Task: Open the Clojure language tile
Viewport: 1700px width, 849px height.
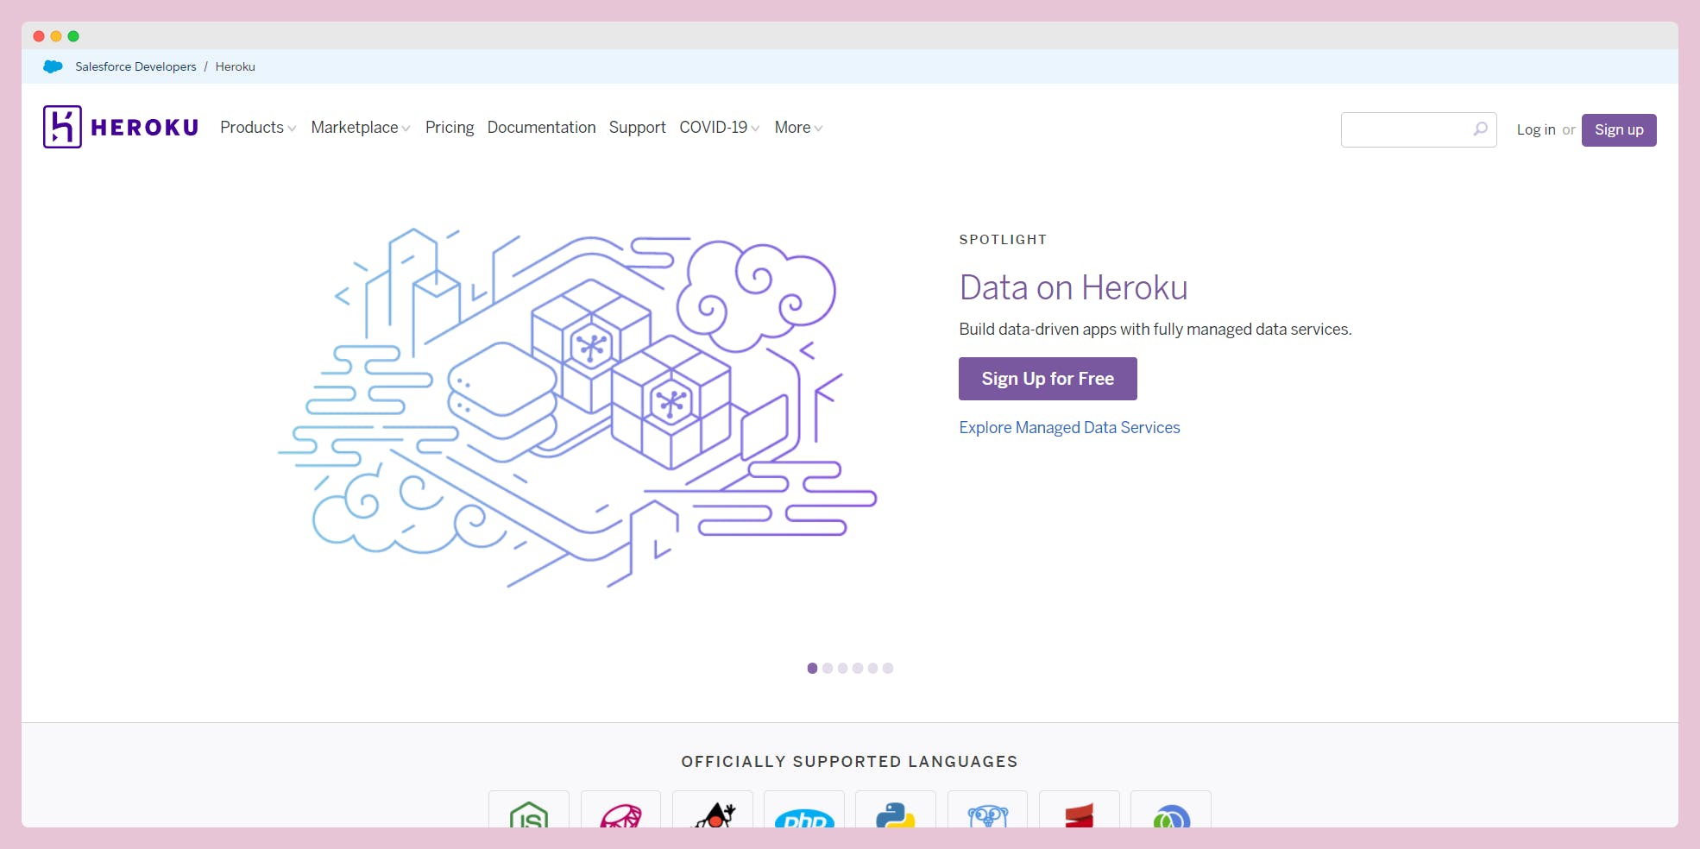Action: tap(1171, 809)
